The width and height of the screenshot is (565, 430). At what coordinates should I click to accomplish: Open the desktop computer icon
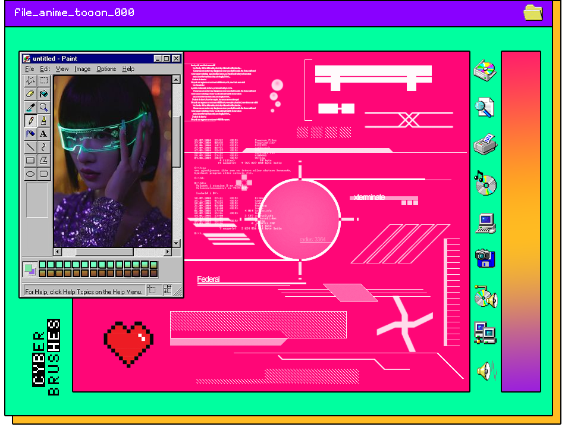[x=486, y=224]
